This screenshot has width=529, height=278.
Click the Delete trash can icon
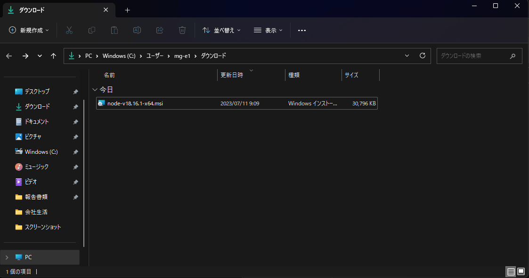point(182,30)
